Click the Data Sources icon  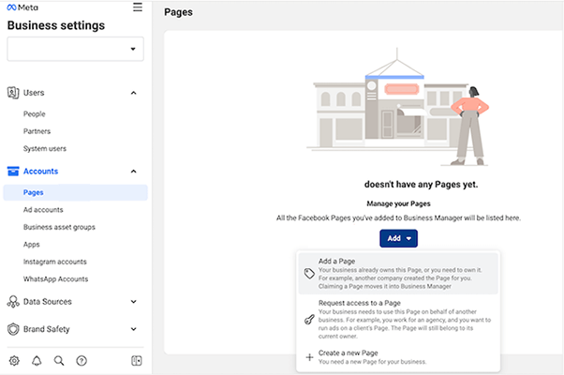[x=14, y=302]
